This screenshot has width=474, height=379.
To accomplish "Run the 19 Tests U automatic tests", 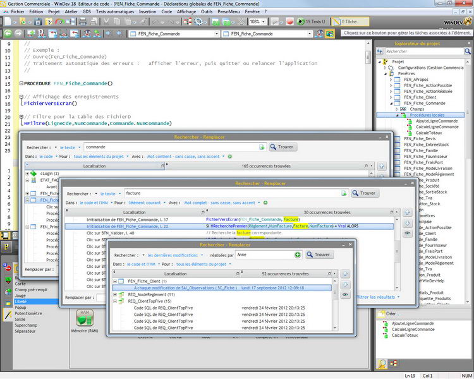I will (312, 21).
